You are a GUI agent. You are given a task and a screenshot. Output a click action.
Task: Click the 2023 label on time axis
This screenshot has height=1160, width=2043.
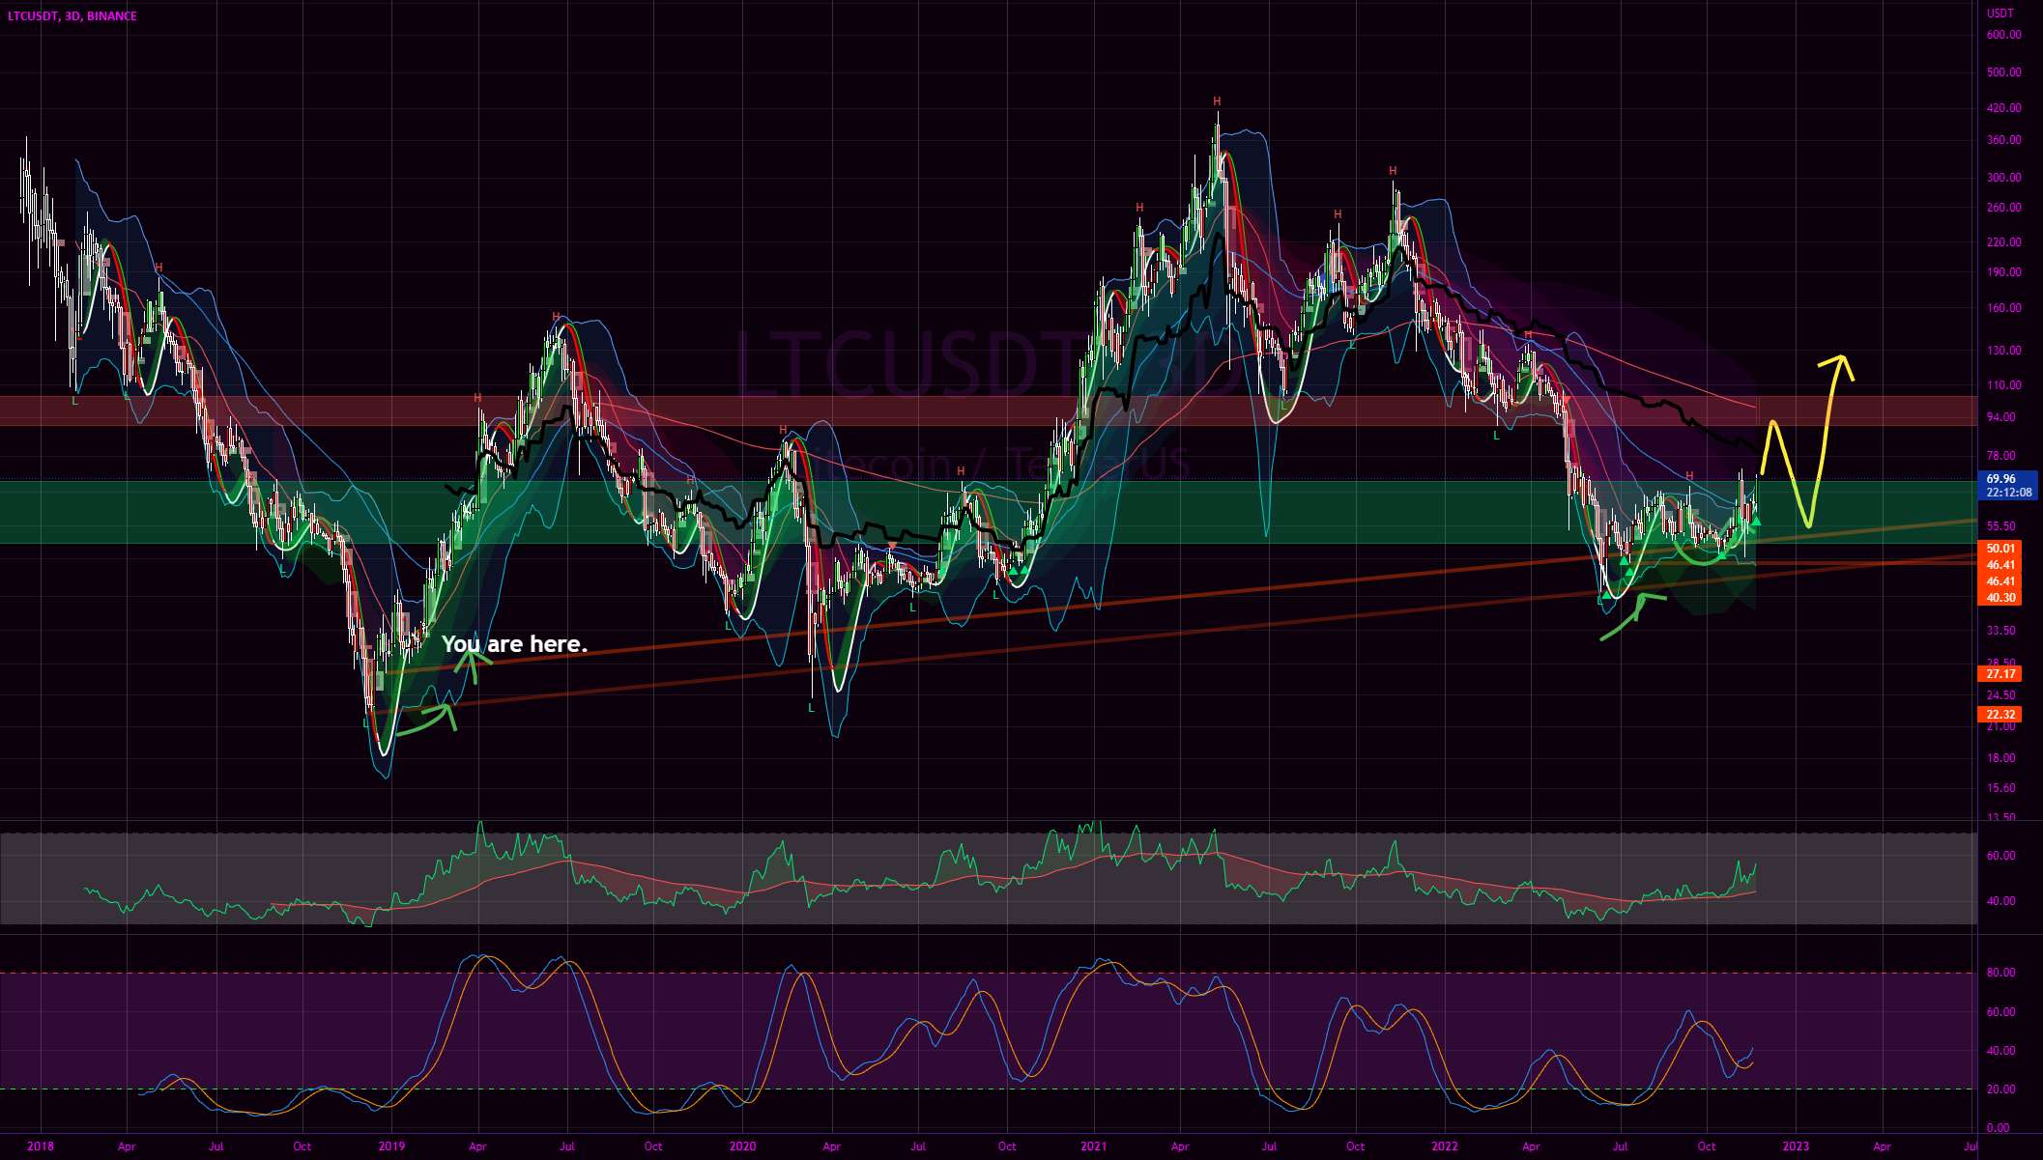tap(1796, 1146)
